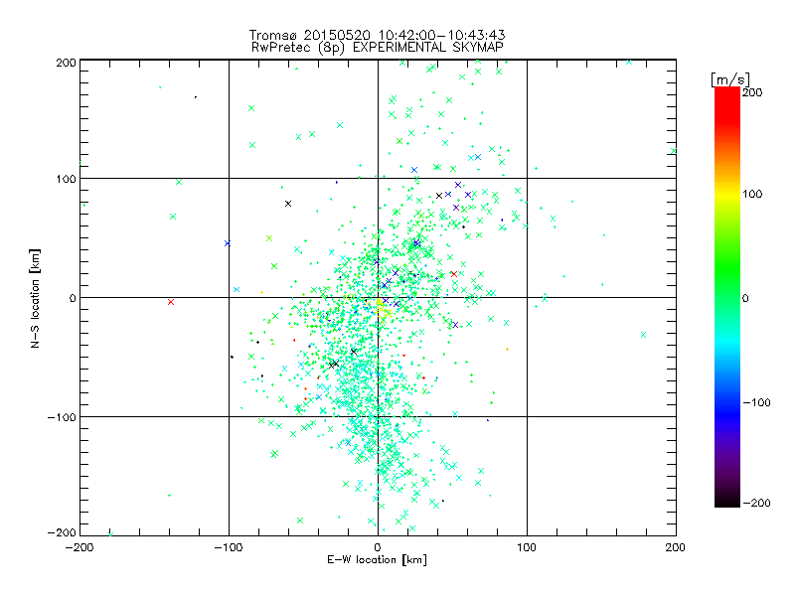Click the x-axis tick label '-100'
795x596 pixels.
point(229,547)
